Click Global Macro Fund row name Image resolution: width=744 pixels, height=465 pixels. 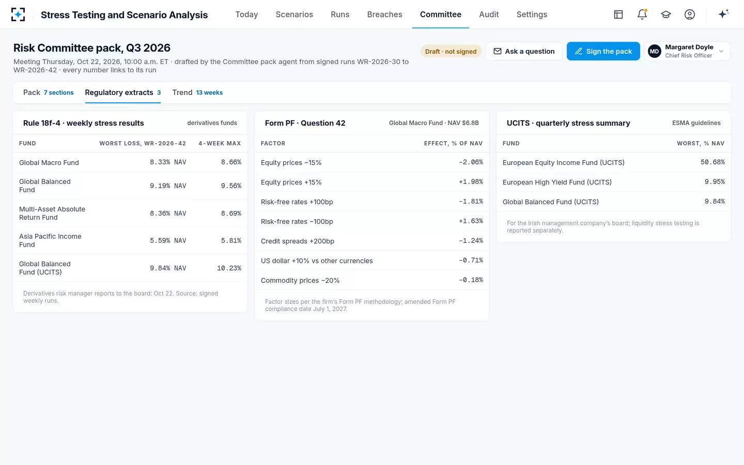point(49,162)
